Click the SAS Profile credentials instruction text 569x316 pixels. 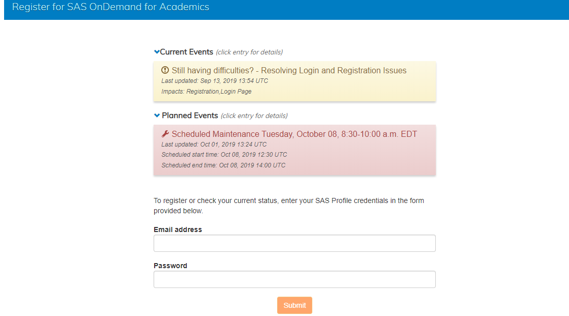tap(289, 206)
